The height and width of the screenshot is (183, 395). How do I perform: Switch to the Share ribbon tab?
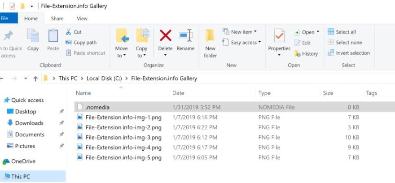[x=57, y=18]
